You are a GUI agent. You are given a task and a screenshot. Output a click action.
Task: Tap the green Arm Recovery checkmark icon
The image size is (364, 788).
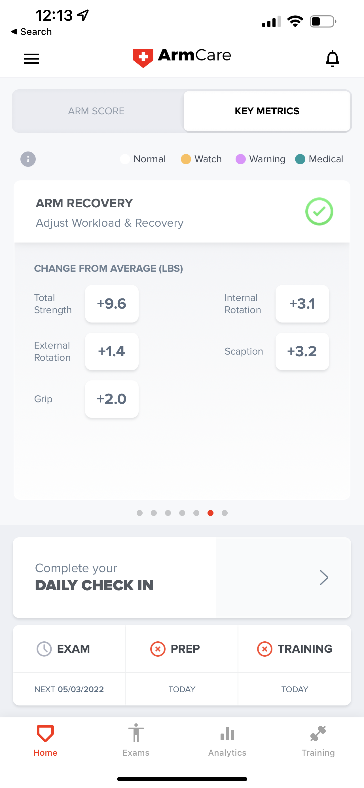coord(319,211)
